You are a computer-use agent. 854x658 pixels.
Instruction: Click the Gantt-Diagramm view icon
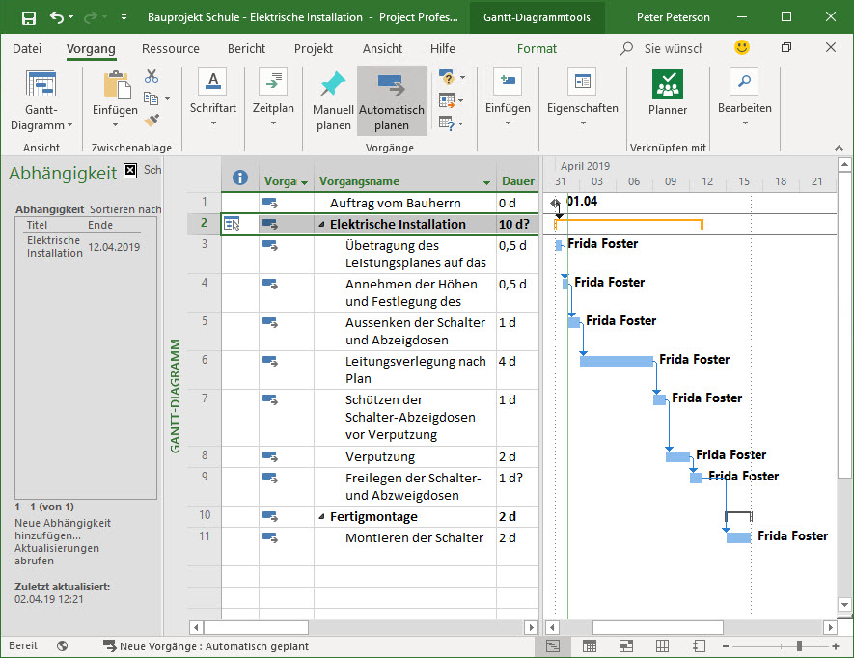pos(41,84)
